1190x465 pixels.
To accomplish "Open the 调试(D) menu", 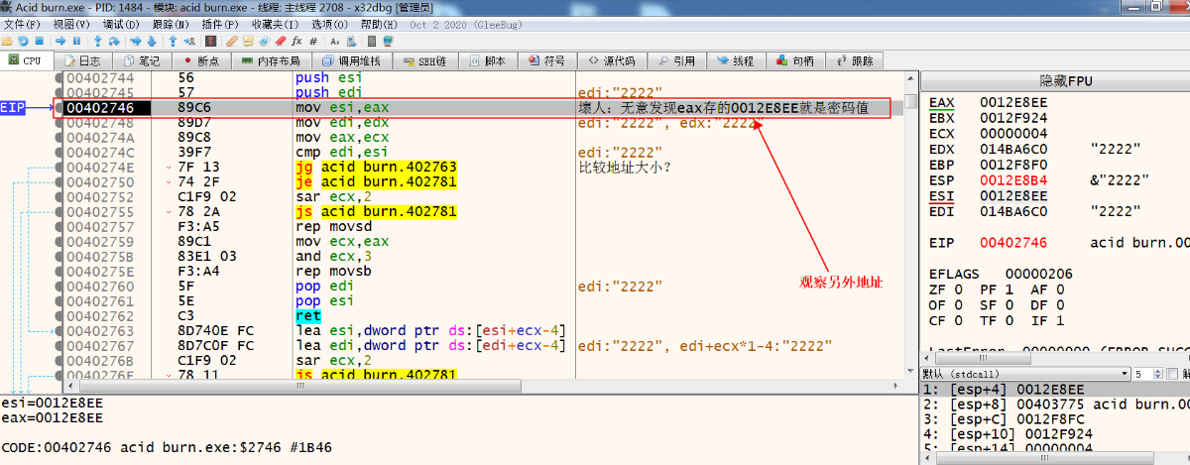I will pyautogui.click(x=119, y=23).
